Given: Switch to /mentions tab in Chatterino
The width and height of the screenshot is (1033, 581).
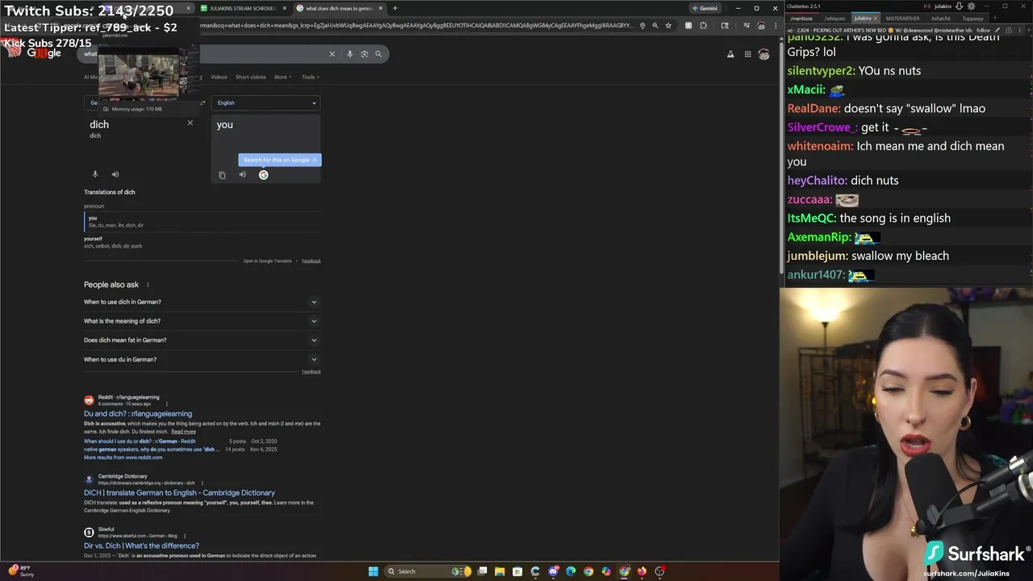Looking at the screenshot, I should pyautogui.click(x=801, y=18).
